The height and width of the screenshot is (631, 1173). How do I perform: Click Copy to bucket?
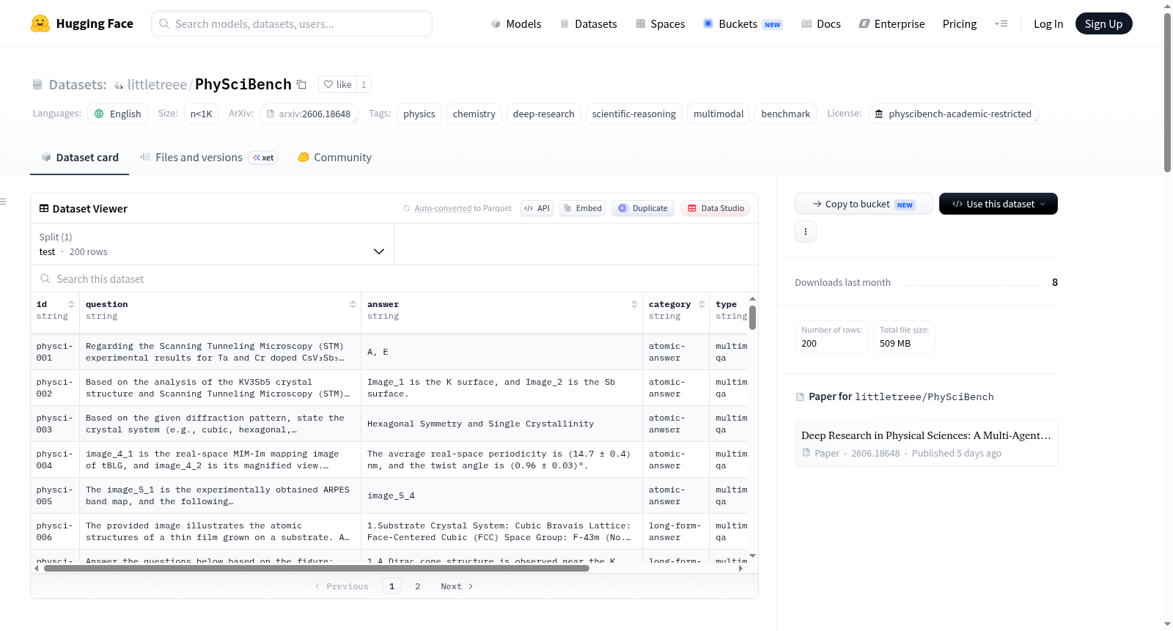click(864, 204)
